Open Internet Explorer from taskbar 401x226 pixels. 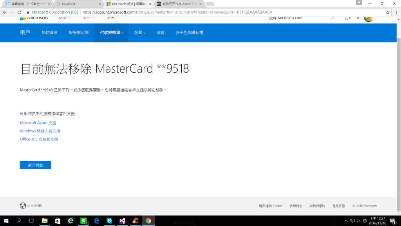[70, 221]
